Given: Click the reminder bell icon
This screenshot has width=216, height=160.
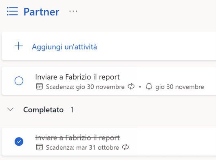Looking at the screenshot, I should tap(149, 87).
